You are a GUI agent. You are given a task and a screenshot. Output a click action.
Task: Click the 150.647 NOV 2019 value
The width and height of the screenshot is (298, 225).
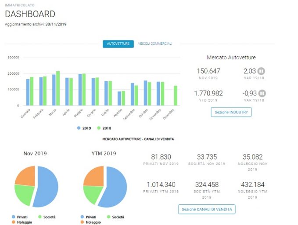coord(208,71)
